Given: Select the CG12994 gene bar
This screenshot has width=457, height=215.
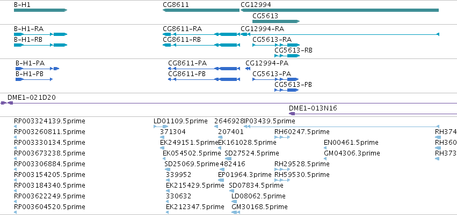Looking at the screenshot, I should tap(340, 10).
